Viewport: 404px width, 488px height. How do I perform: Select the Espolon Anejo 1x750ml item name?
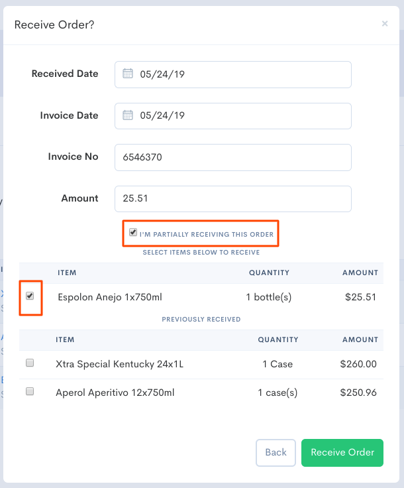(x=109, y=297)
